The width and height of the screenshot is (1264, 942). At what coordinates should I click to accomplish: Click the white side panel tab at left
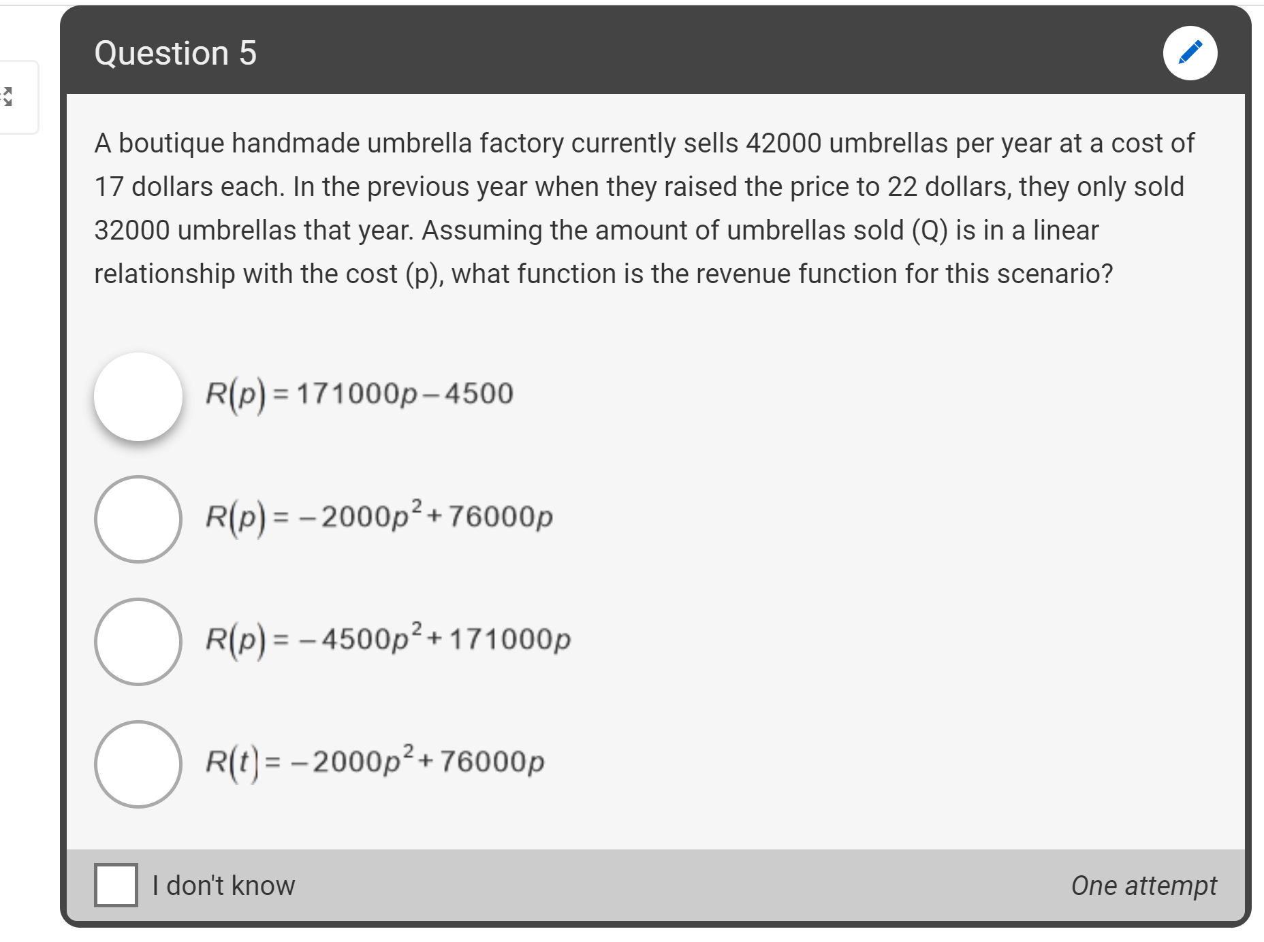(x=19, y=97)
